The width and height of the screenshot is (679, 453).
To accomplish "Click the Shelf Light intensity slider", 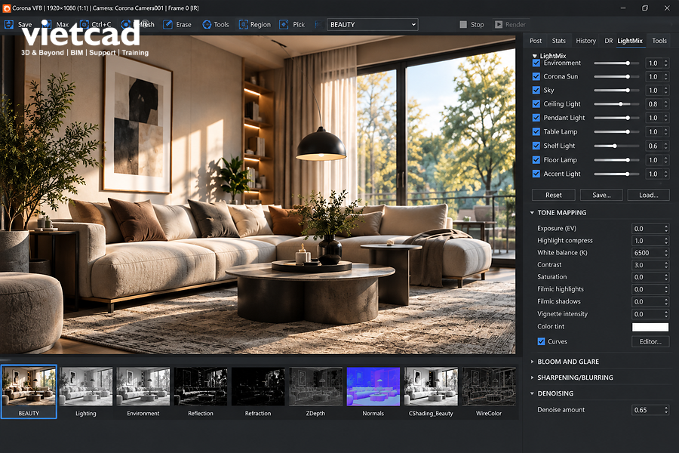I will coord(616,146).
